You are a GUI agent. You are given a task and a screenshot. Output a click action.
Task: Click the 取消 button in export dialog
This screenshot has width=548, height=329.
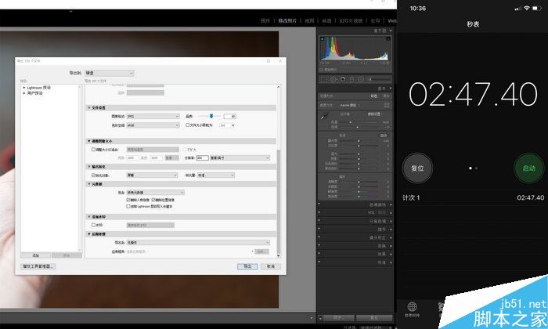pos(271,266)
